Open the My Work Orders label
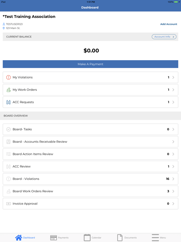 coord(25,90)
